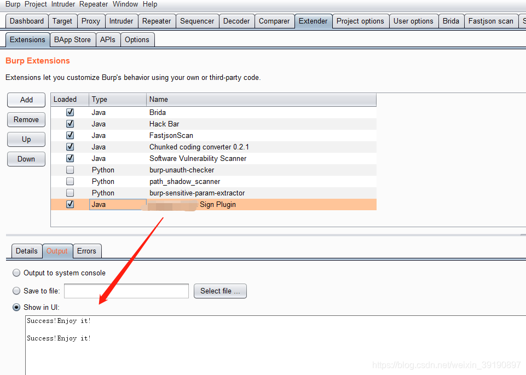
Task: Switch to the Sequencer tab
Action: tap(197, 21)
